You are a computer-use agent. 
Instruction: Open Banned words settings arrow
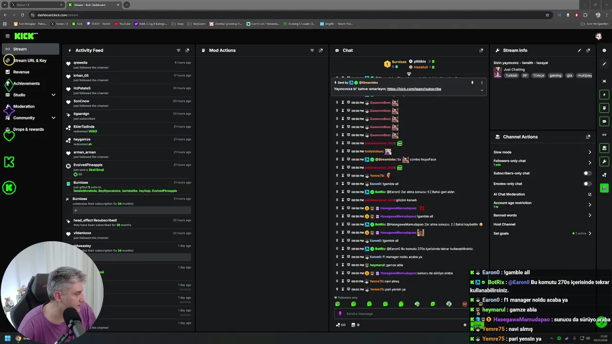click(x=590, y=215)
